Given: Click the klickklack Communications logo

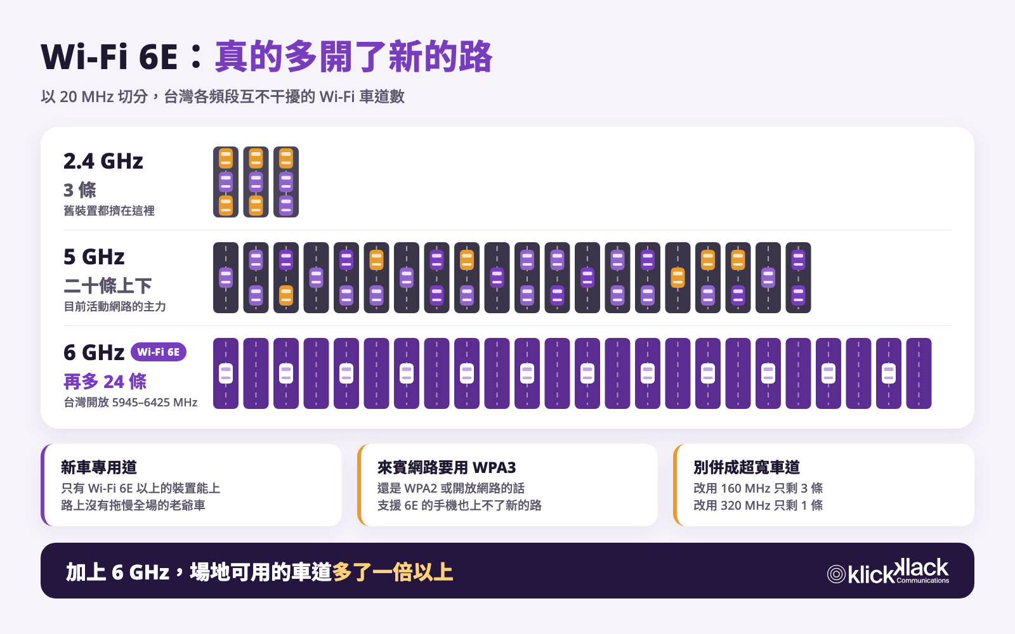Looking at the screenshot, I should tap(888, 571).
